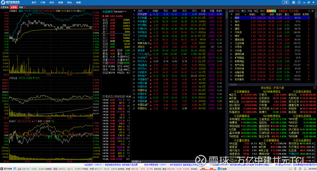Select the 统计 sector filter tab

(x=262, y=11)
